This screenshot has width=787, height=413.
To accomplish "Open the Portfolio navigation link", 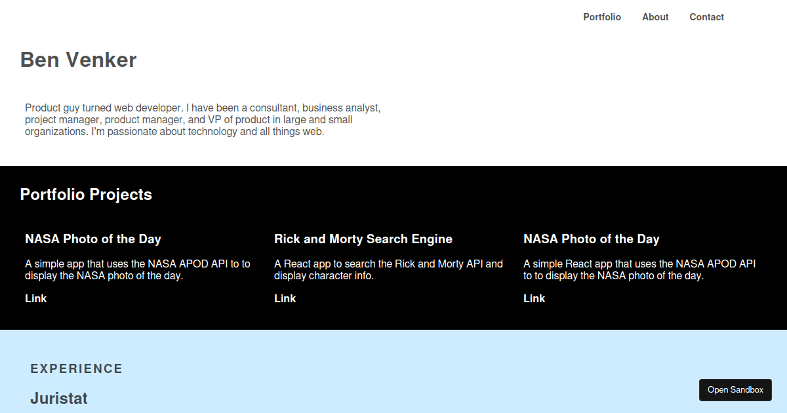I will tap(601, 17).
